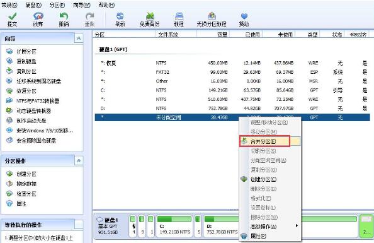Select the D: NTFS 752.78GB partition row
Image resolution: width=374 pixels, height=243 pixels.
232,109
